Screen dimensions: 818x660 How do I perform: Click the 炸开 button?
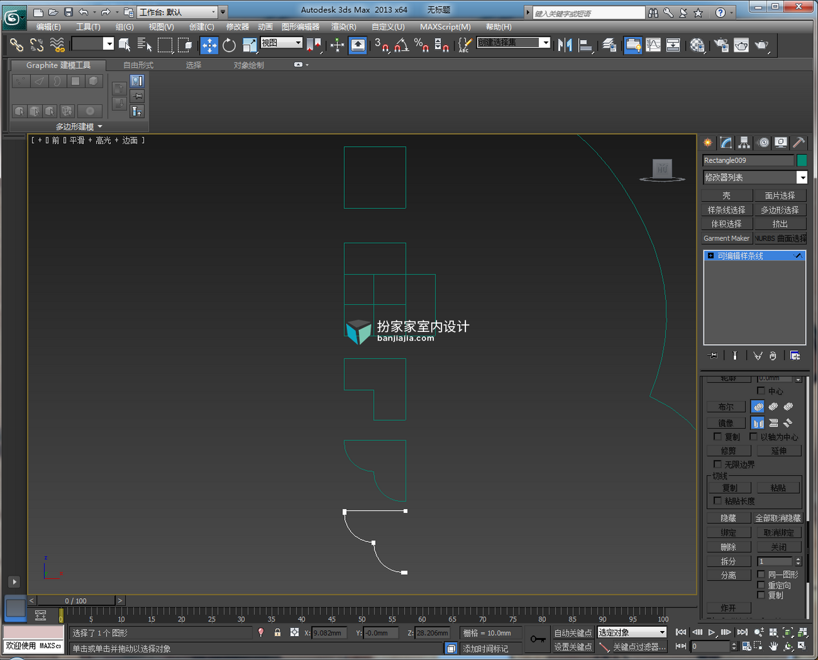[728, 608]
